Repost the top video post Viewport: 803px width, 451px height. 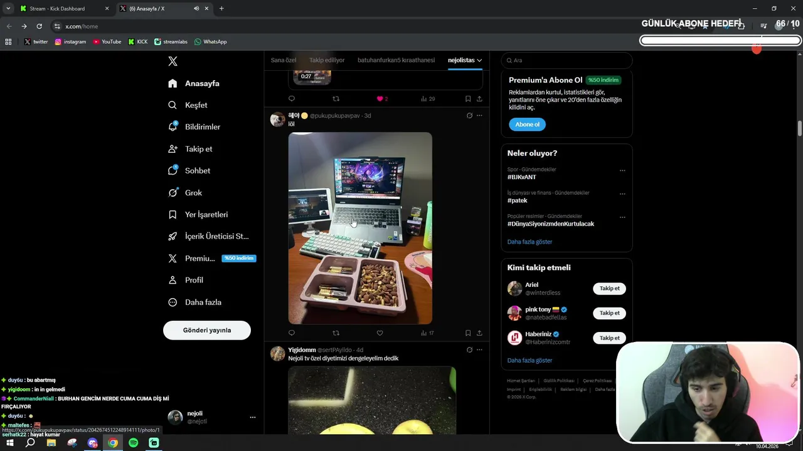[336, 99]
